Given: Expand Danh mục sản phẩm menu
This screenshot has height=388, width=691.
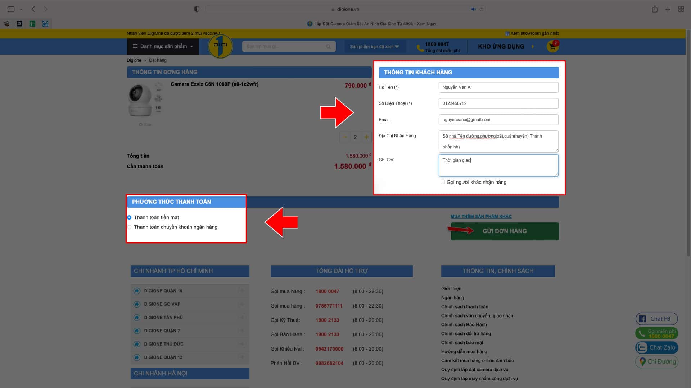Looking at the screenshot, I should [163, 46].
